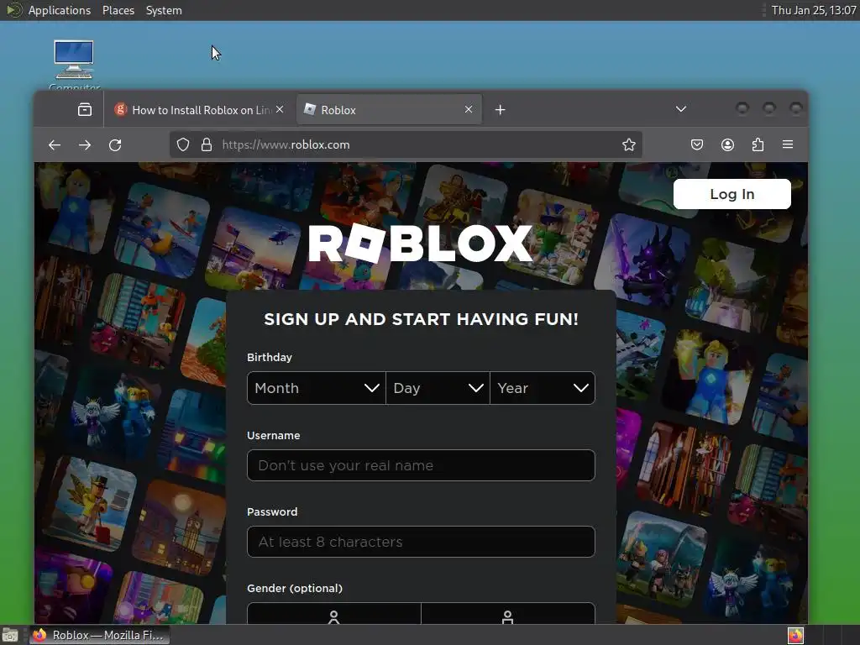860x645 pixels.
Task: List all tabs dropdown arrow
Action: tap(680, 109)
